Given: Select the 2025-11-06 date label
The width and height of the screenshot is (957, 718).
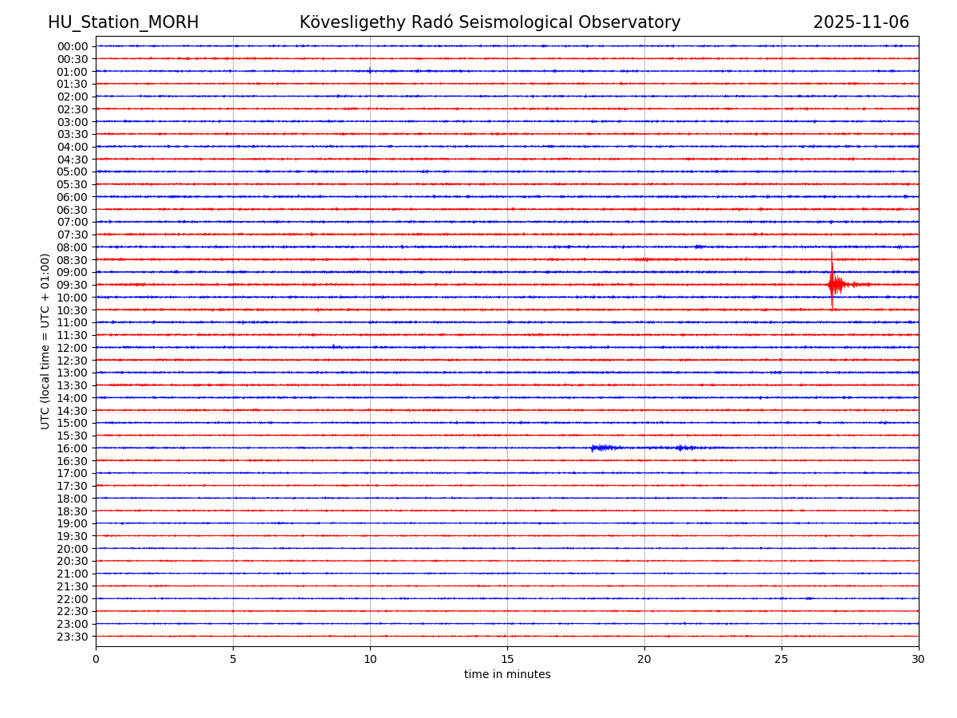Looking at the screenshot, I should point(861,22).
